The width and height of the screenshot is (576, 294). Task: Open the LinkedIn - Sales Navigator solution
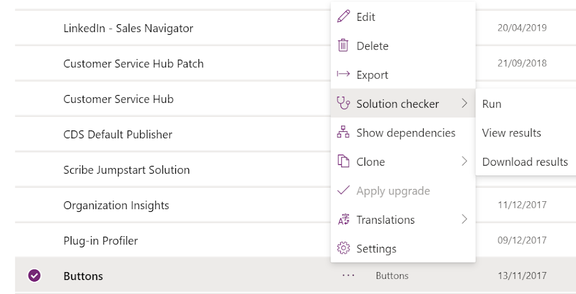tap(128, 28)
